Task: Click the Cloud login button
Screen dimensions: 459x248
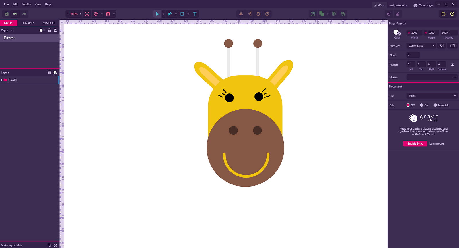Action: [423, 5]
